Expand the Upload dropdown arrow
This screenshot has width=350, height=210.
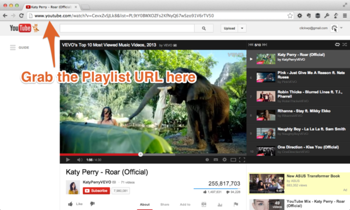click(242, 29)
